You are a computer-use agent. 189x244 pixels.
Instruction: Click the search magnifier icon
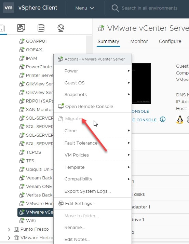coord(115,8)
